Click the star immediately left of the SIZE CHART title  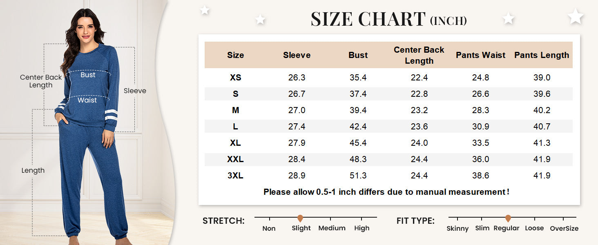coord(260,19)
